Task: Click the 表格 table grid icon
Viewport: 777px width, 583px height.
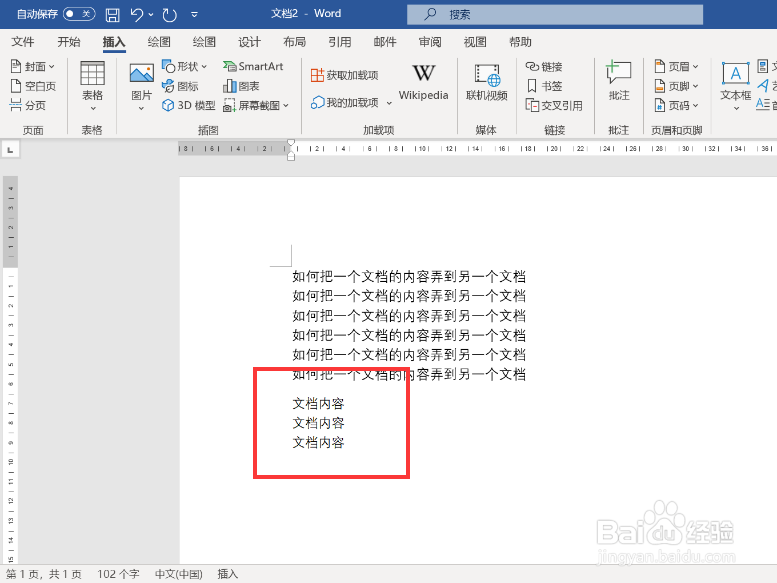Action: pyautogui.click(x=93, y=74)
